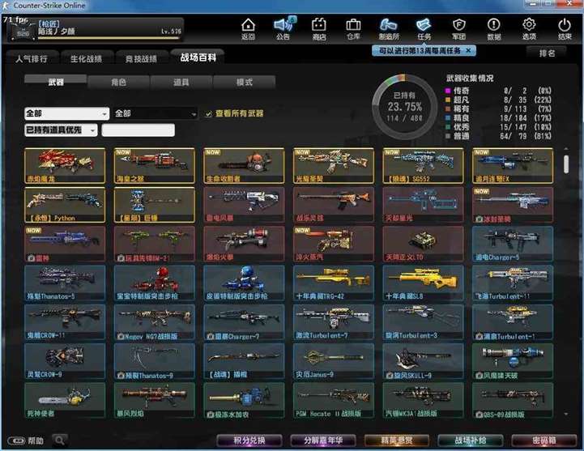Select the 极冻水加农 water cannon card
Screen dimensions: 584x451
244,400
